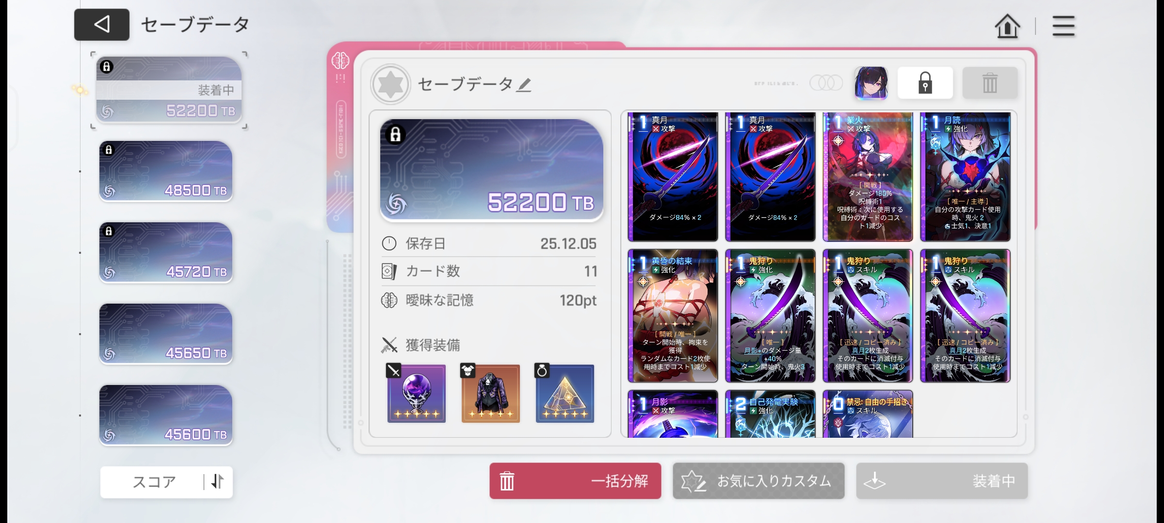1164x523 pixels.
Task: Select the dark jacket armor equipment
Action: pos(490,393)
